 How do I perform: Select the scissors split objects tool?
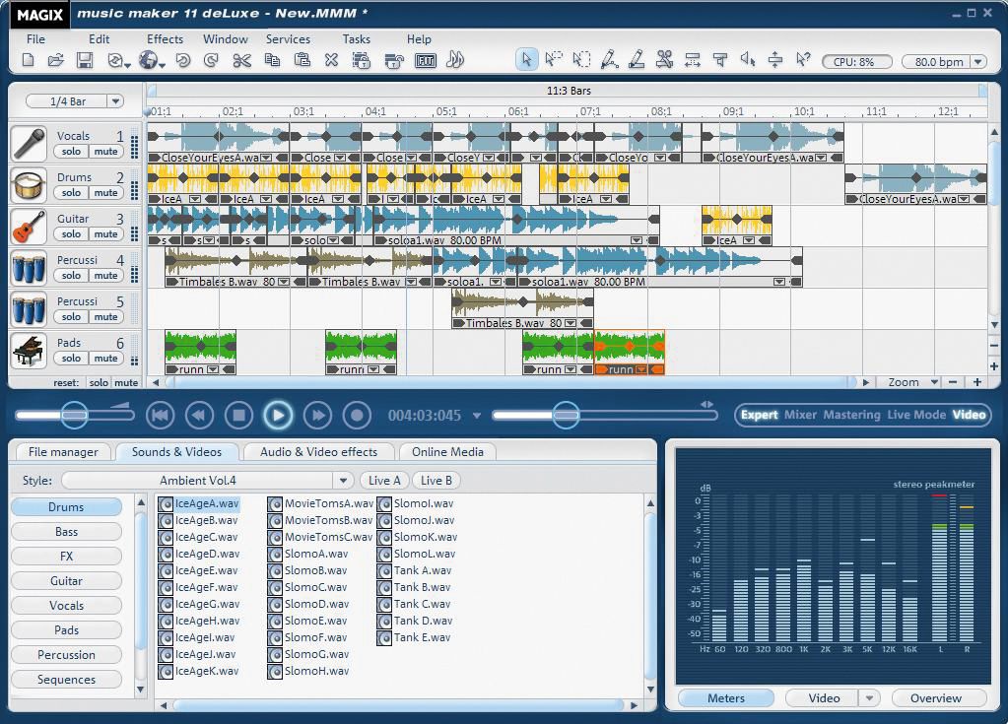tap(666, 60)
